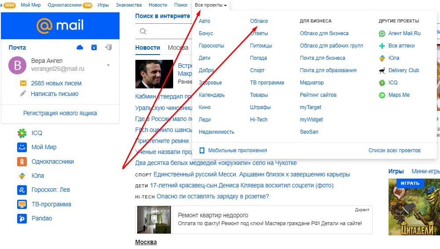The height and width of the screenshot is (249, 440).
Task: Open Погода in projects dropdown
Action: (x=258, y=58)
